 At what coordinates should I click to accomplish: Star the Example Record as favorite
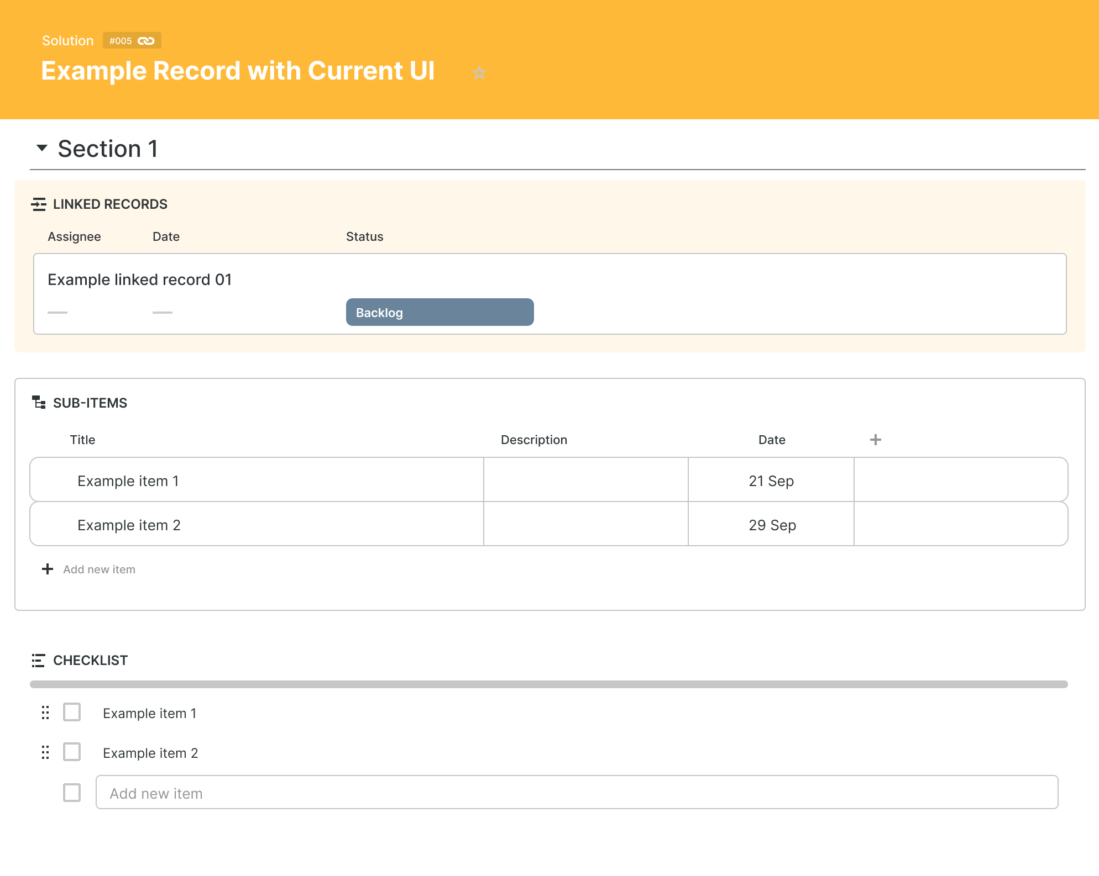pyautogui.click(x=479, y=73)
